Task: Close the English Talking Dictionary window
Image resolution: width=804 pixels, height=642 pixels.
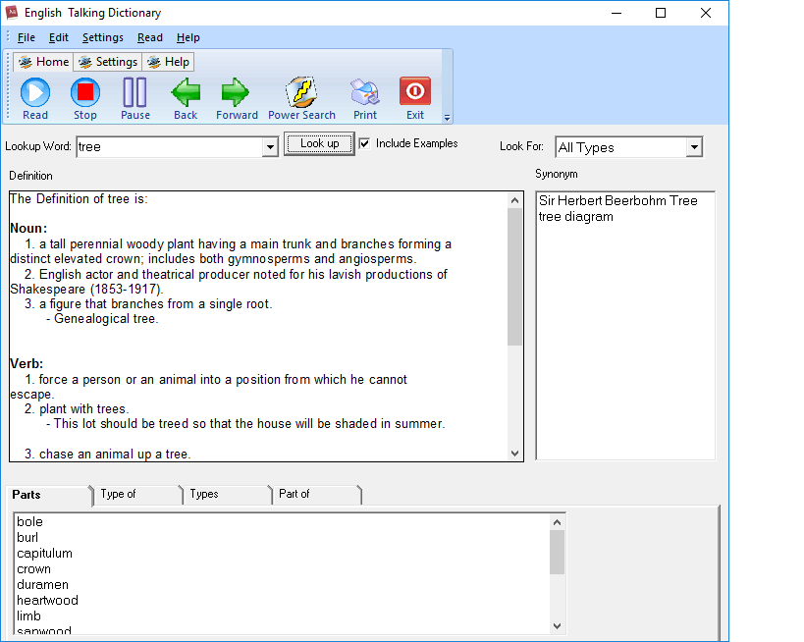Action: 706,13
